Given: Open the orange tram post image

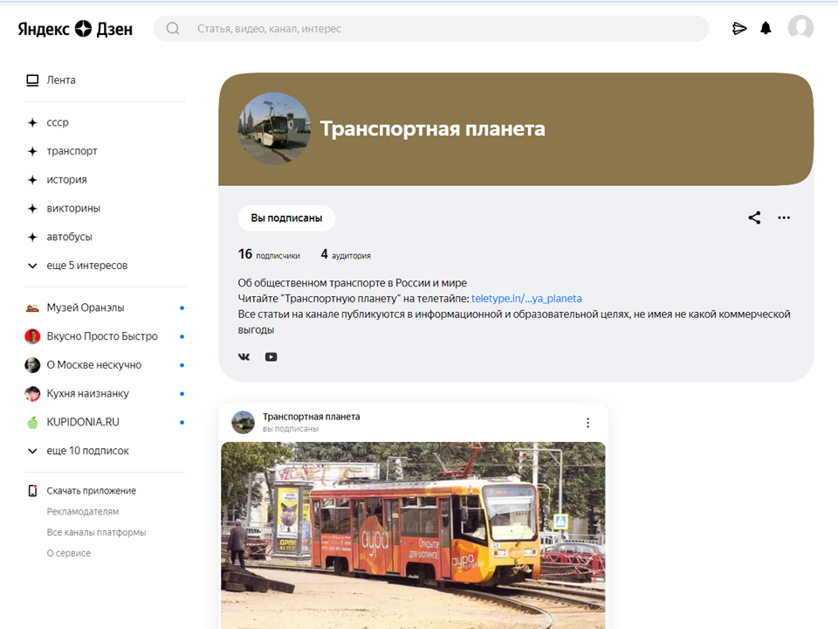Looking at the screenshot, I should pos(413,536).
